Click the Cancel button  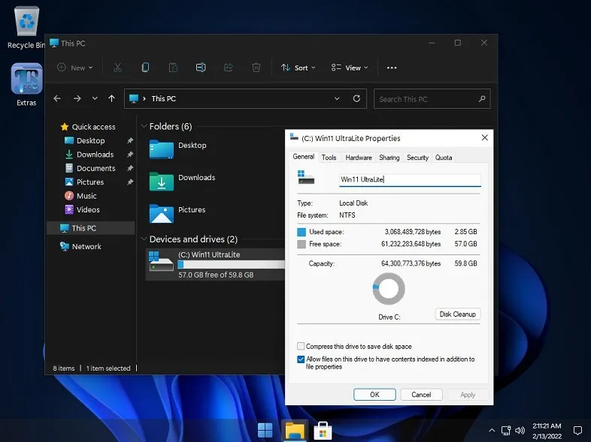(421, 395)
